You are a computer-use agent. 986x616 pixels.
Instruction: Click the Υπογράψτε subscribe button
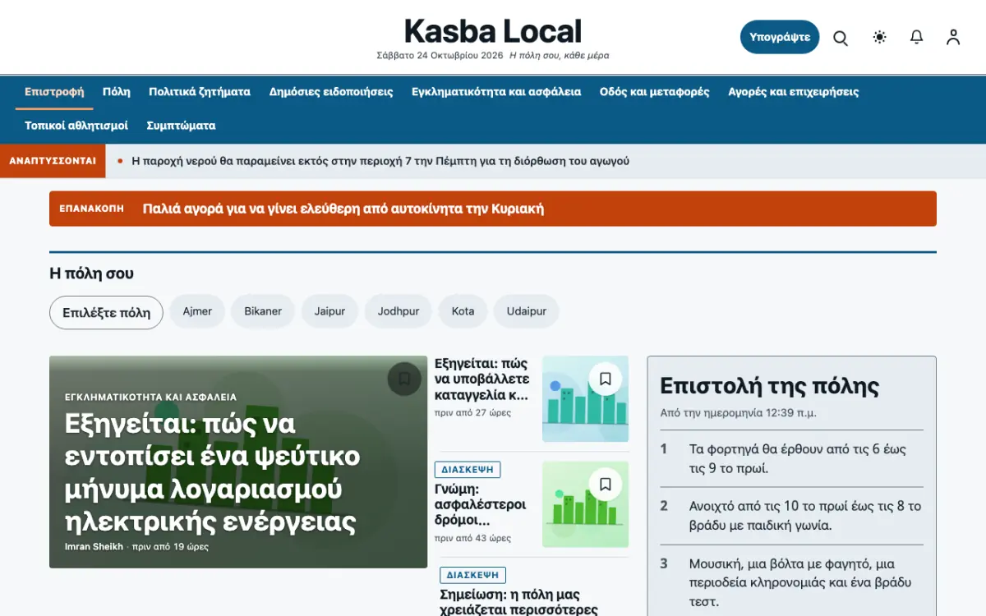tap(780, 37)
